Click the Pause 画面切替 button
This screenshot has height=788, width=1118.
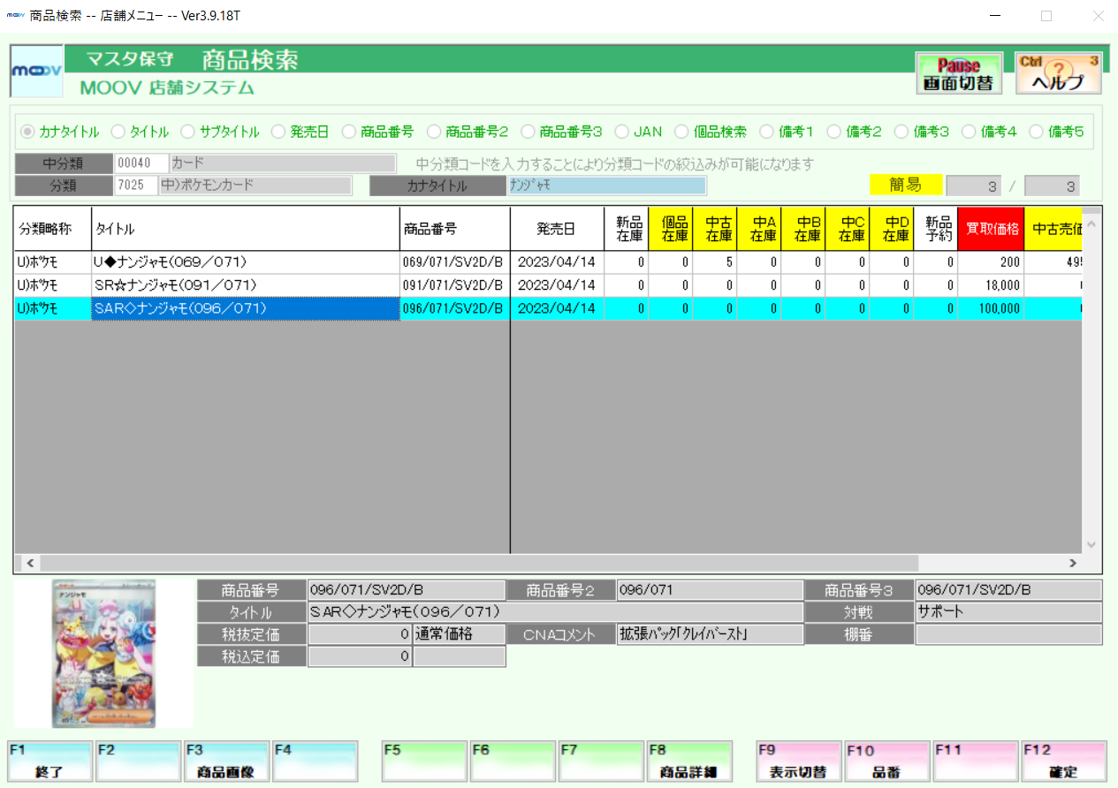[959, 74]
